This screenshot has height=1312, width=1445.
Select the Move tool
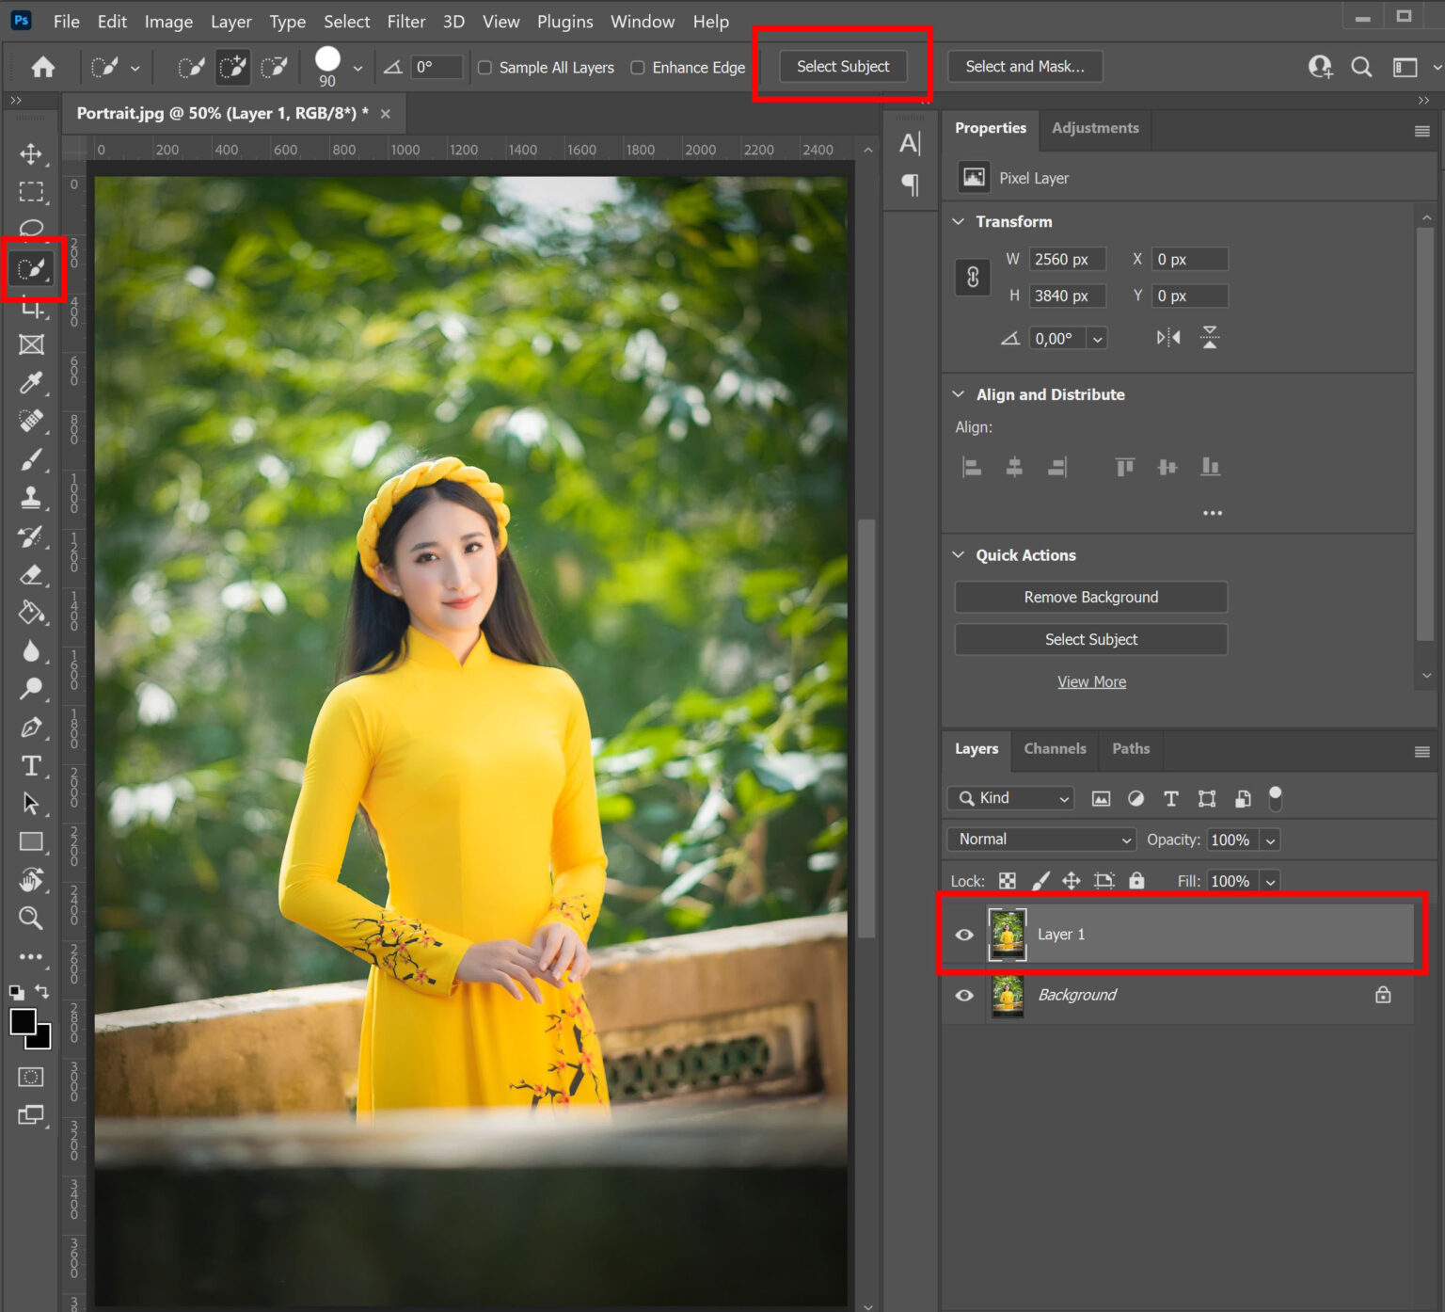[31, 154]
